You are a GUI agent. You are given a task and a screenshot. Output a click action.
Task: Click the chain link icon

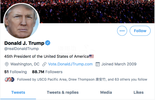pos(44,64)
